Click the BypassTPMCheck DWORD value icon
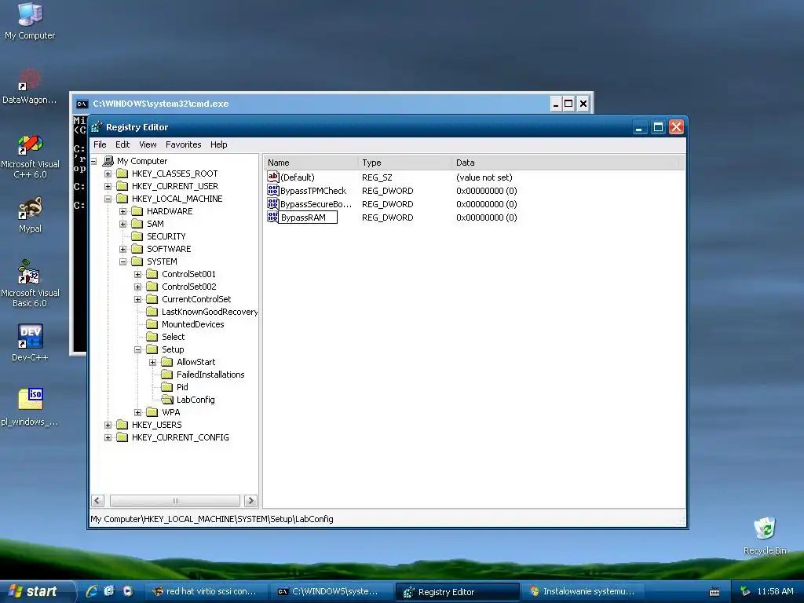Viewport: 804px width, 603px height. 272,190
